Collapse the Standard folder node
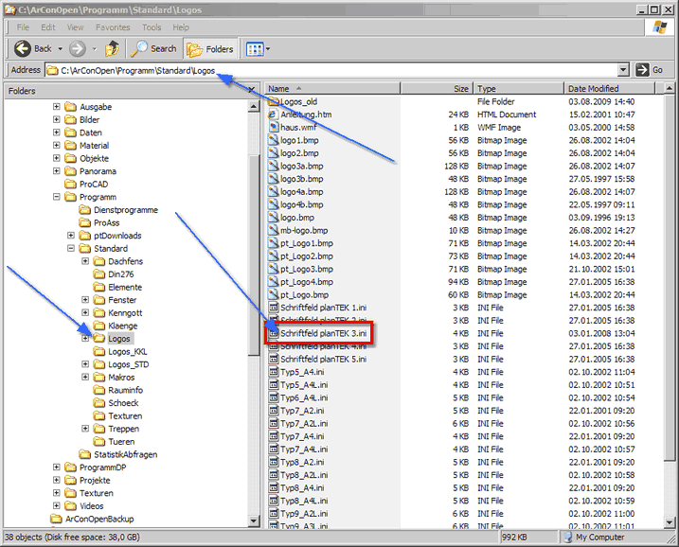679x547 pixels. tap(71, 249)
